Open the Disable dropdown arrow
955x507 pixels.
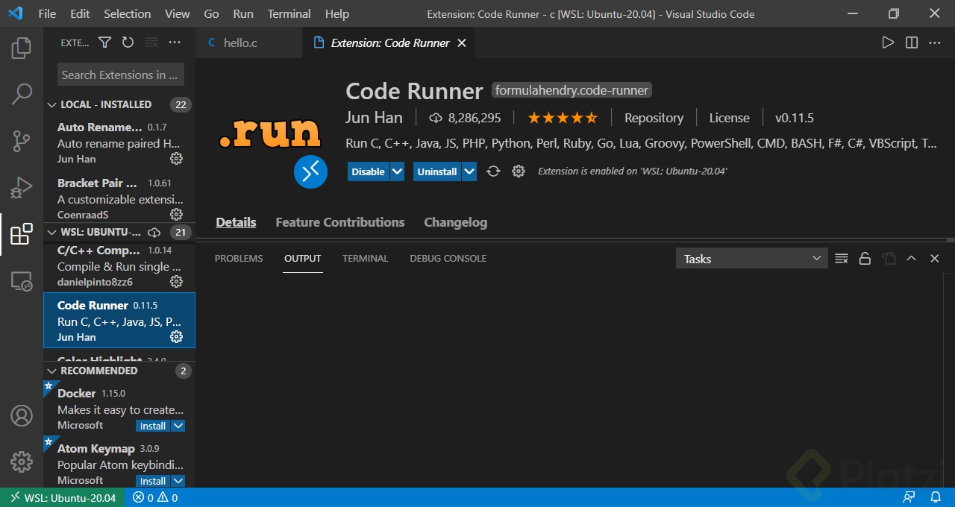[x=398, y=171]
